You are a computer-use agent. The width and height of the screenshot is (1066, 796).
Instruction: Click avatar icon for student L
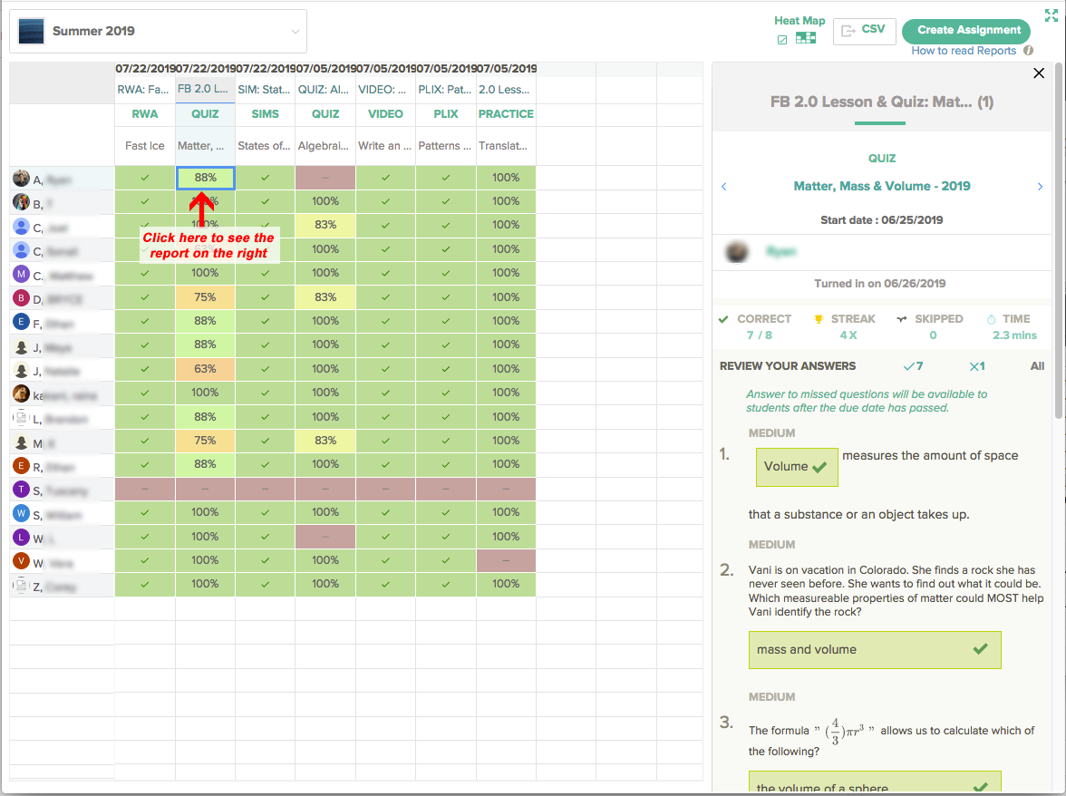21,417
